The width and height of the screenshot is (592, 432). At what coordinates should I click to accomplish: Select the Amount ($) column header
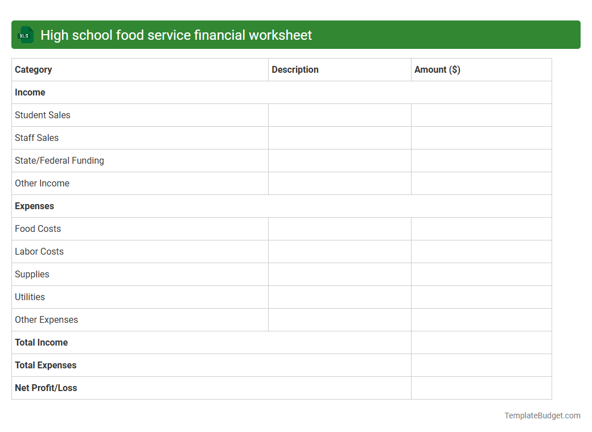(x=437, y=69)
